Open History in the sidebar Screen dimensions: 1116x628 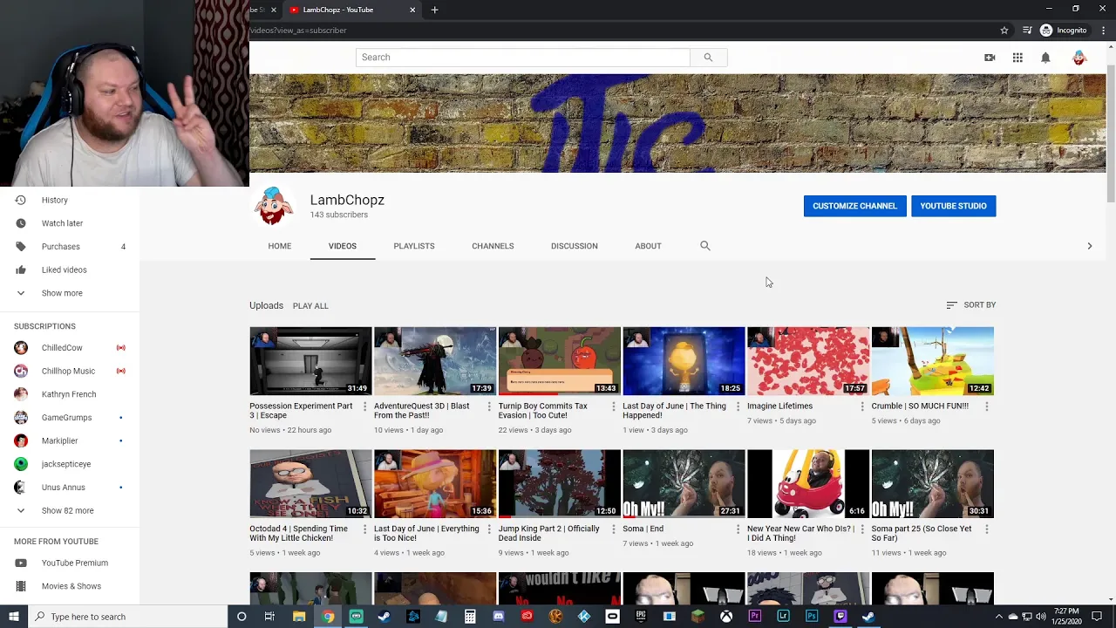click(x=70, y=200)
